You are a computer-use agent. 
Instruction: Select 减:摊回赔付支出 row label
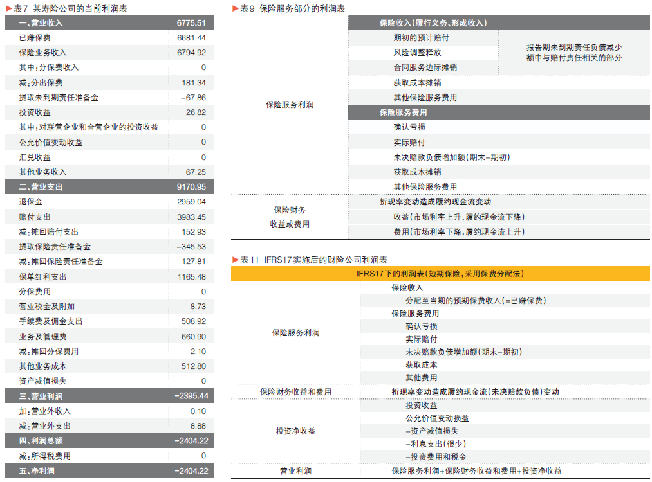(x=49, y=231)
